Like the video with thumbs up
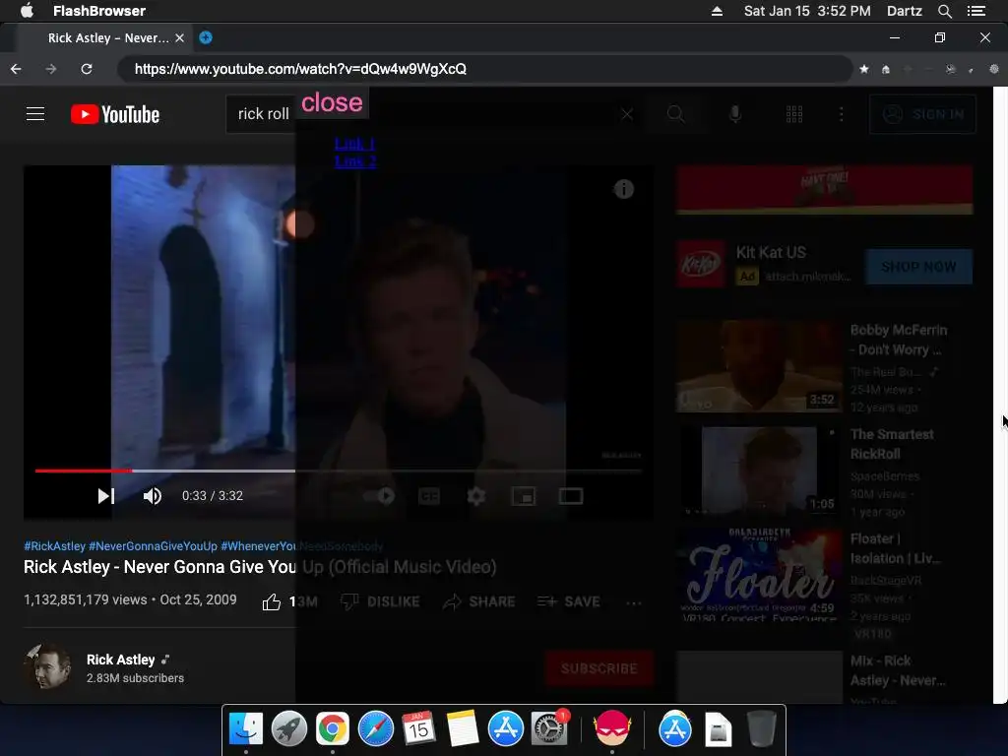Image resolution: width=1008 pixels, height=756 pixels. coord(272,601)
